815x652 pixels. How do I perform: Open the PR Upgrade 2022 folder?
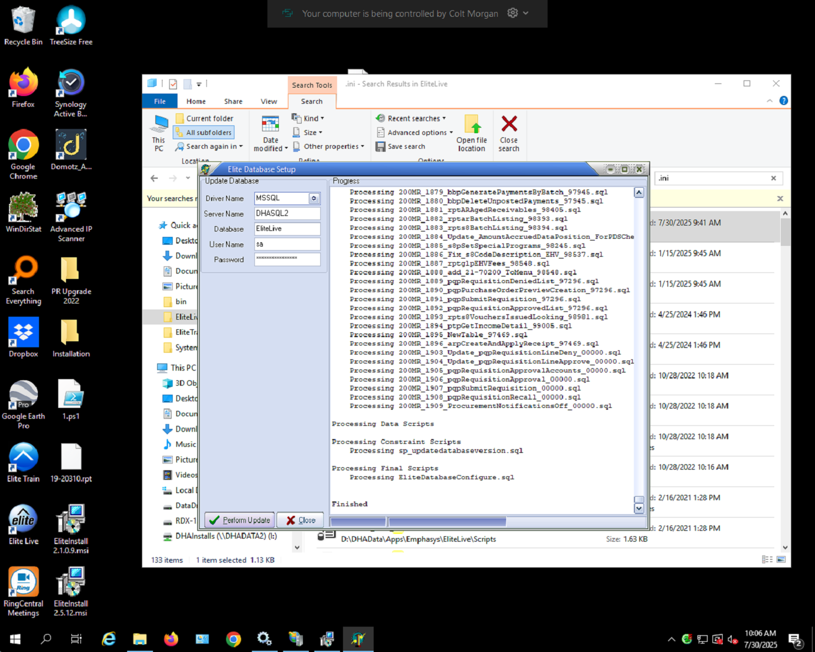pyautogui.click(x=71, y=280)
